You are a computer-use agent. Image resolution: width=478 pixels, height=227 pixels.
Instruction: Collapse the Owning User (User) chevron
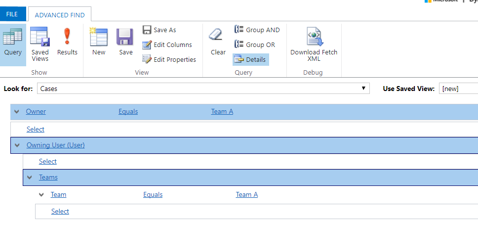17,145
